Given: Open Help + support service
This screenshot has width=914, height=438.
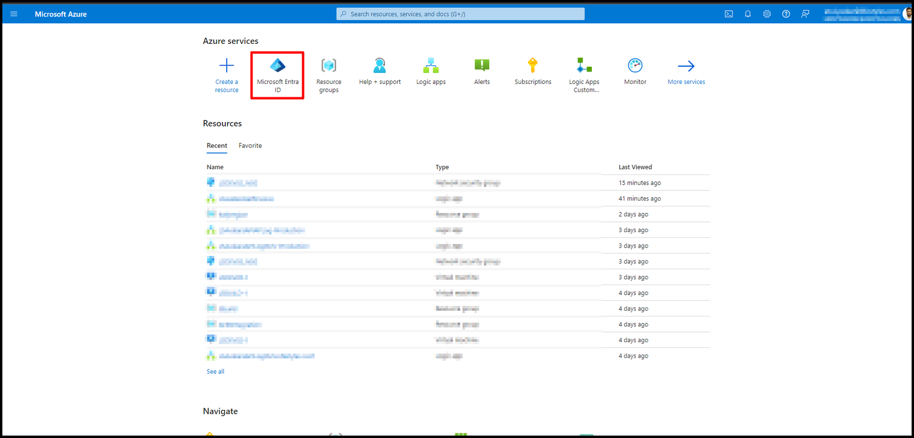Looking at the screenshot, I should coord(380,72).
